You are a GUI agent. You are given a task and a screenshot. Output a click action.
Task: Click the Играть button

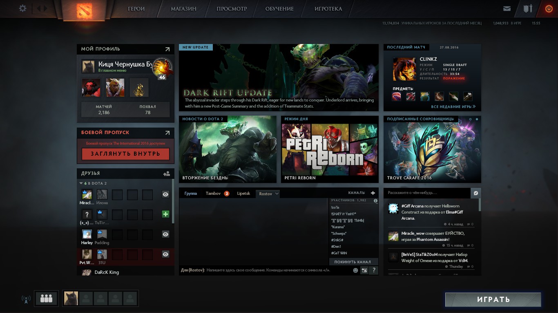(x=493, y=300)
